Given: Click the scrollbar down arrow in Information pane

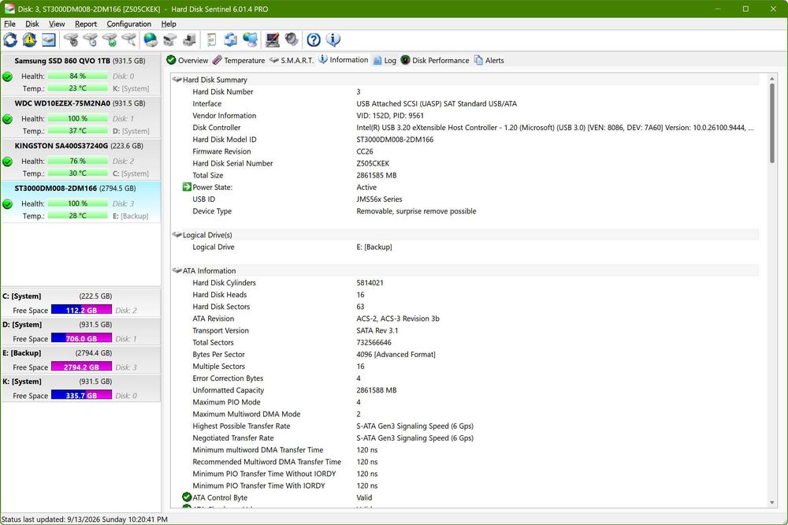Looking at the screenshot, I should click(772, 502).
